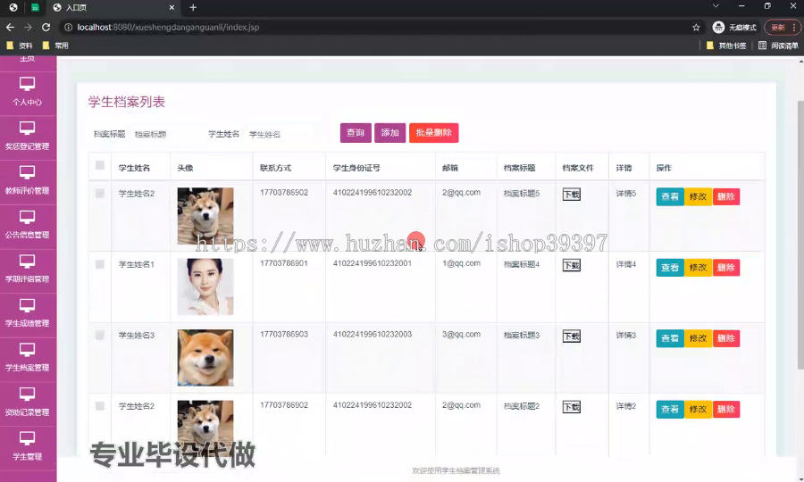
Task: Open a new browser tab
Action: point(193,7)
